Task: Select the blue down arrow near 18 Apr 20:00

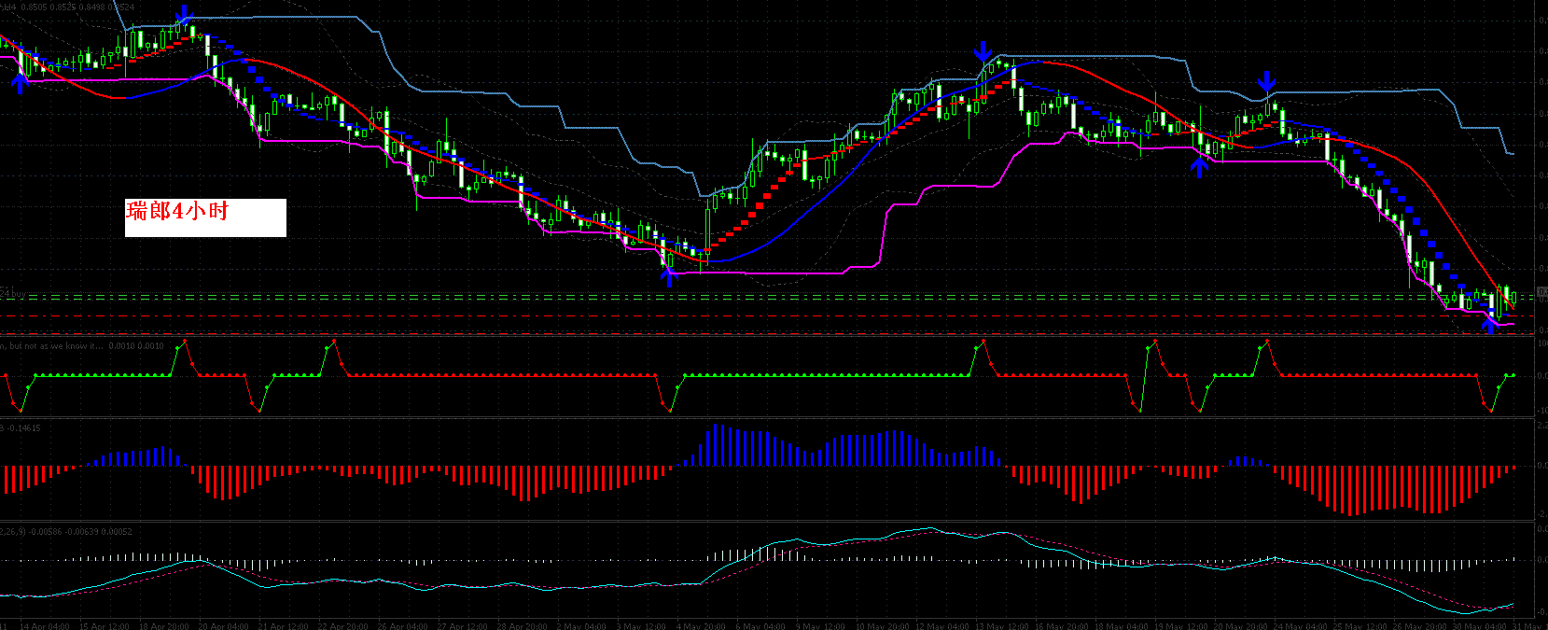Action: point(184,15)
